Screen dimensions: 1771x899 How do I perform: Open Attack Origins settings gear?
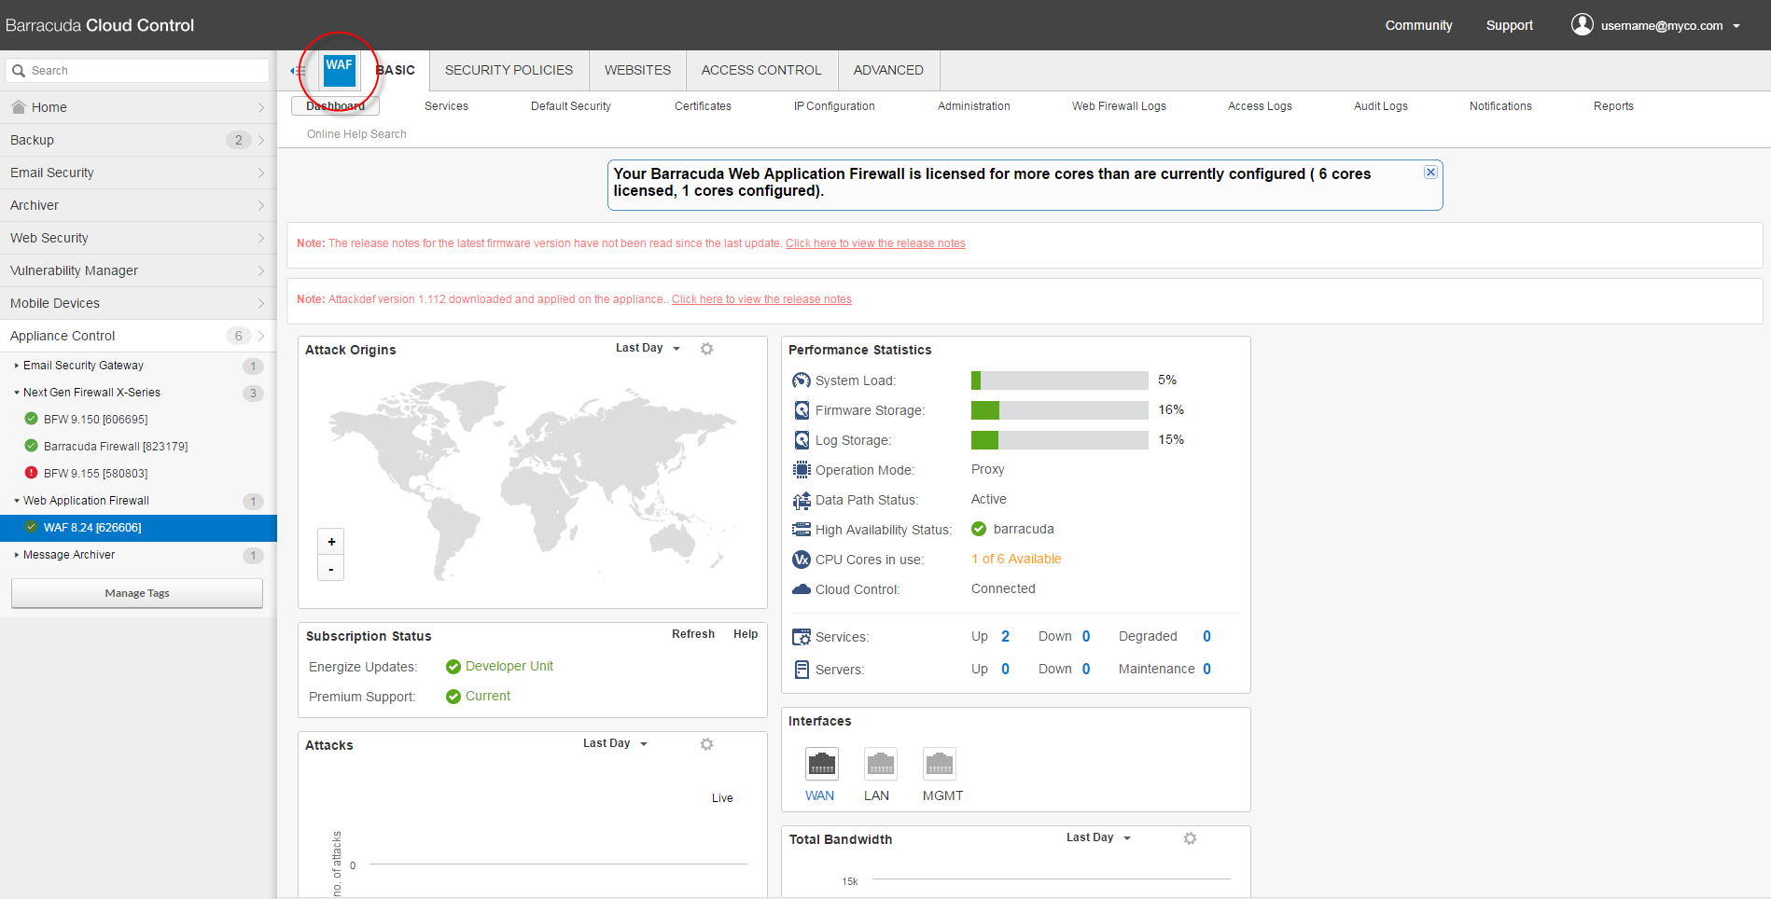point(707,349)
